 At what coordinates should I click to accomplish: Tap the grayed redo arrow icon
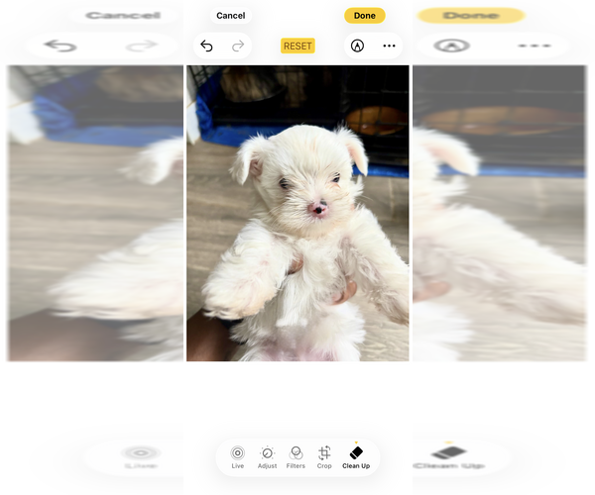coord(238,46)
